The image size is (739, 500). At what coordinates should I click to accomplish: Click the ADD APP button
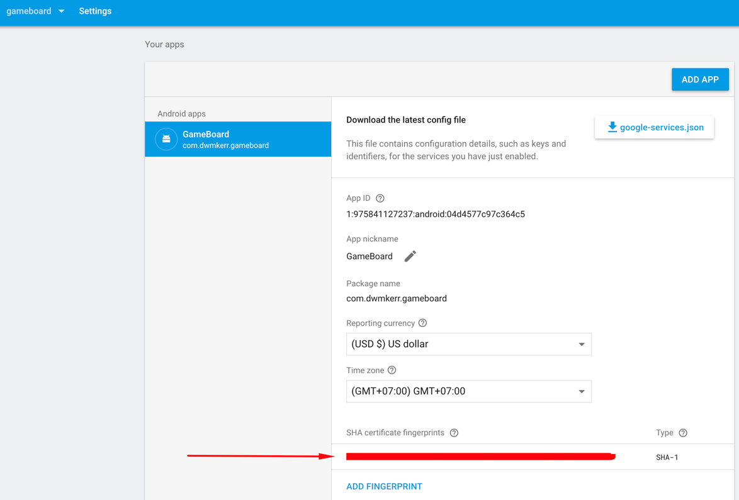point(700,80)
